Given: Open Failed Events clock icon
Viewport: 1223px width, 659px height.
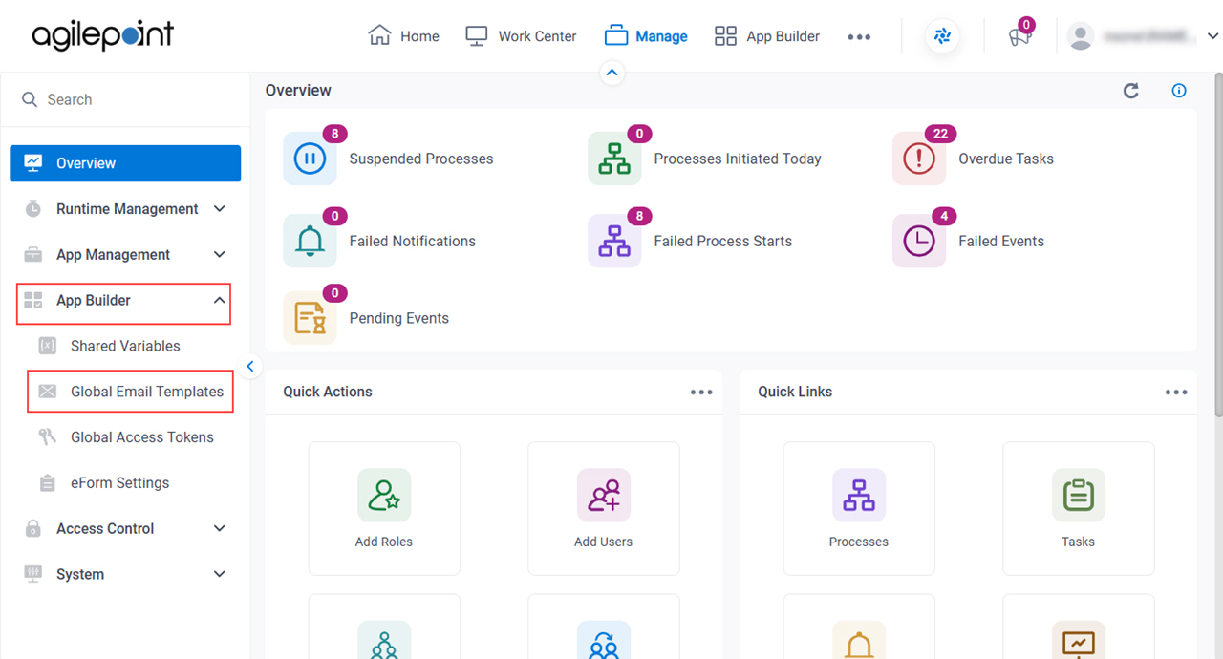Looking at the screenshot, I should (x=919, y=241).
